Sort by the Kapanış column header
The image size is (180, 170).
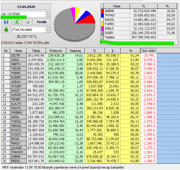[75, 51]
